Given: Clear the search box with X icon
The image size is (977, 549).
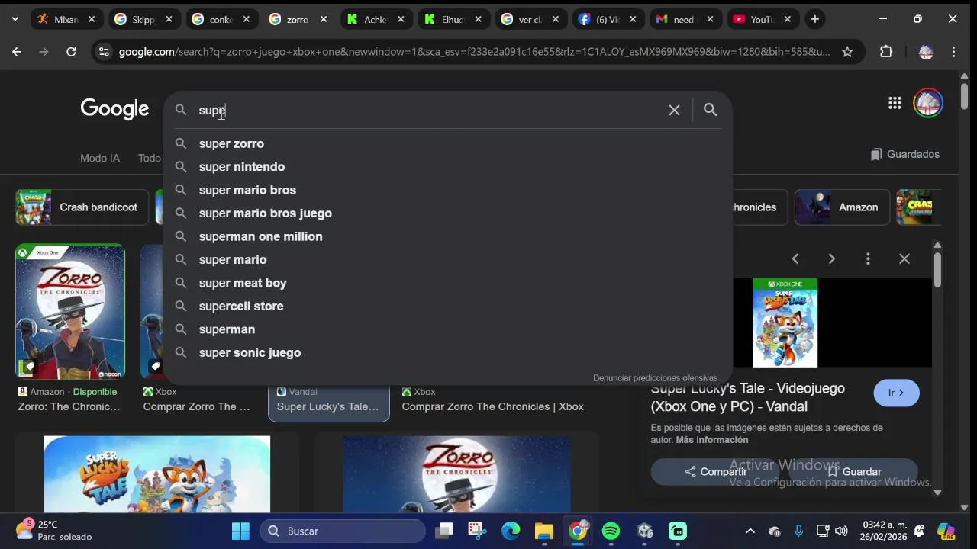Looking at the screenshot, I should pyautogui.click(x=674, y=110).
